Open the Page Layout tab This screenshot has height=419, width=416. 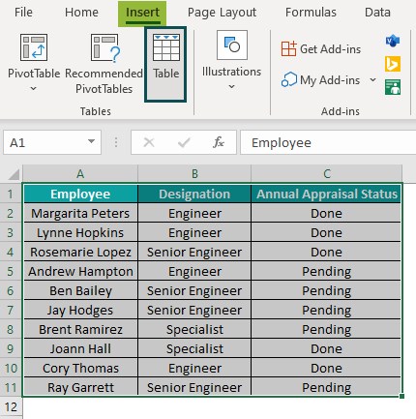point(222,13)
